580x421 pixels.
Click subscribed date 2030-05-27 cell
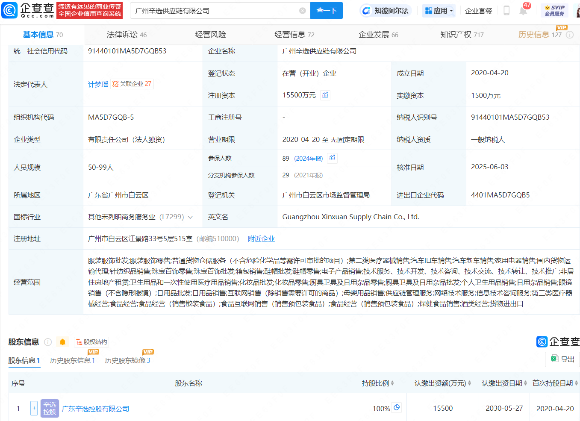pyautogui.click(x=504, y=408)
